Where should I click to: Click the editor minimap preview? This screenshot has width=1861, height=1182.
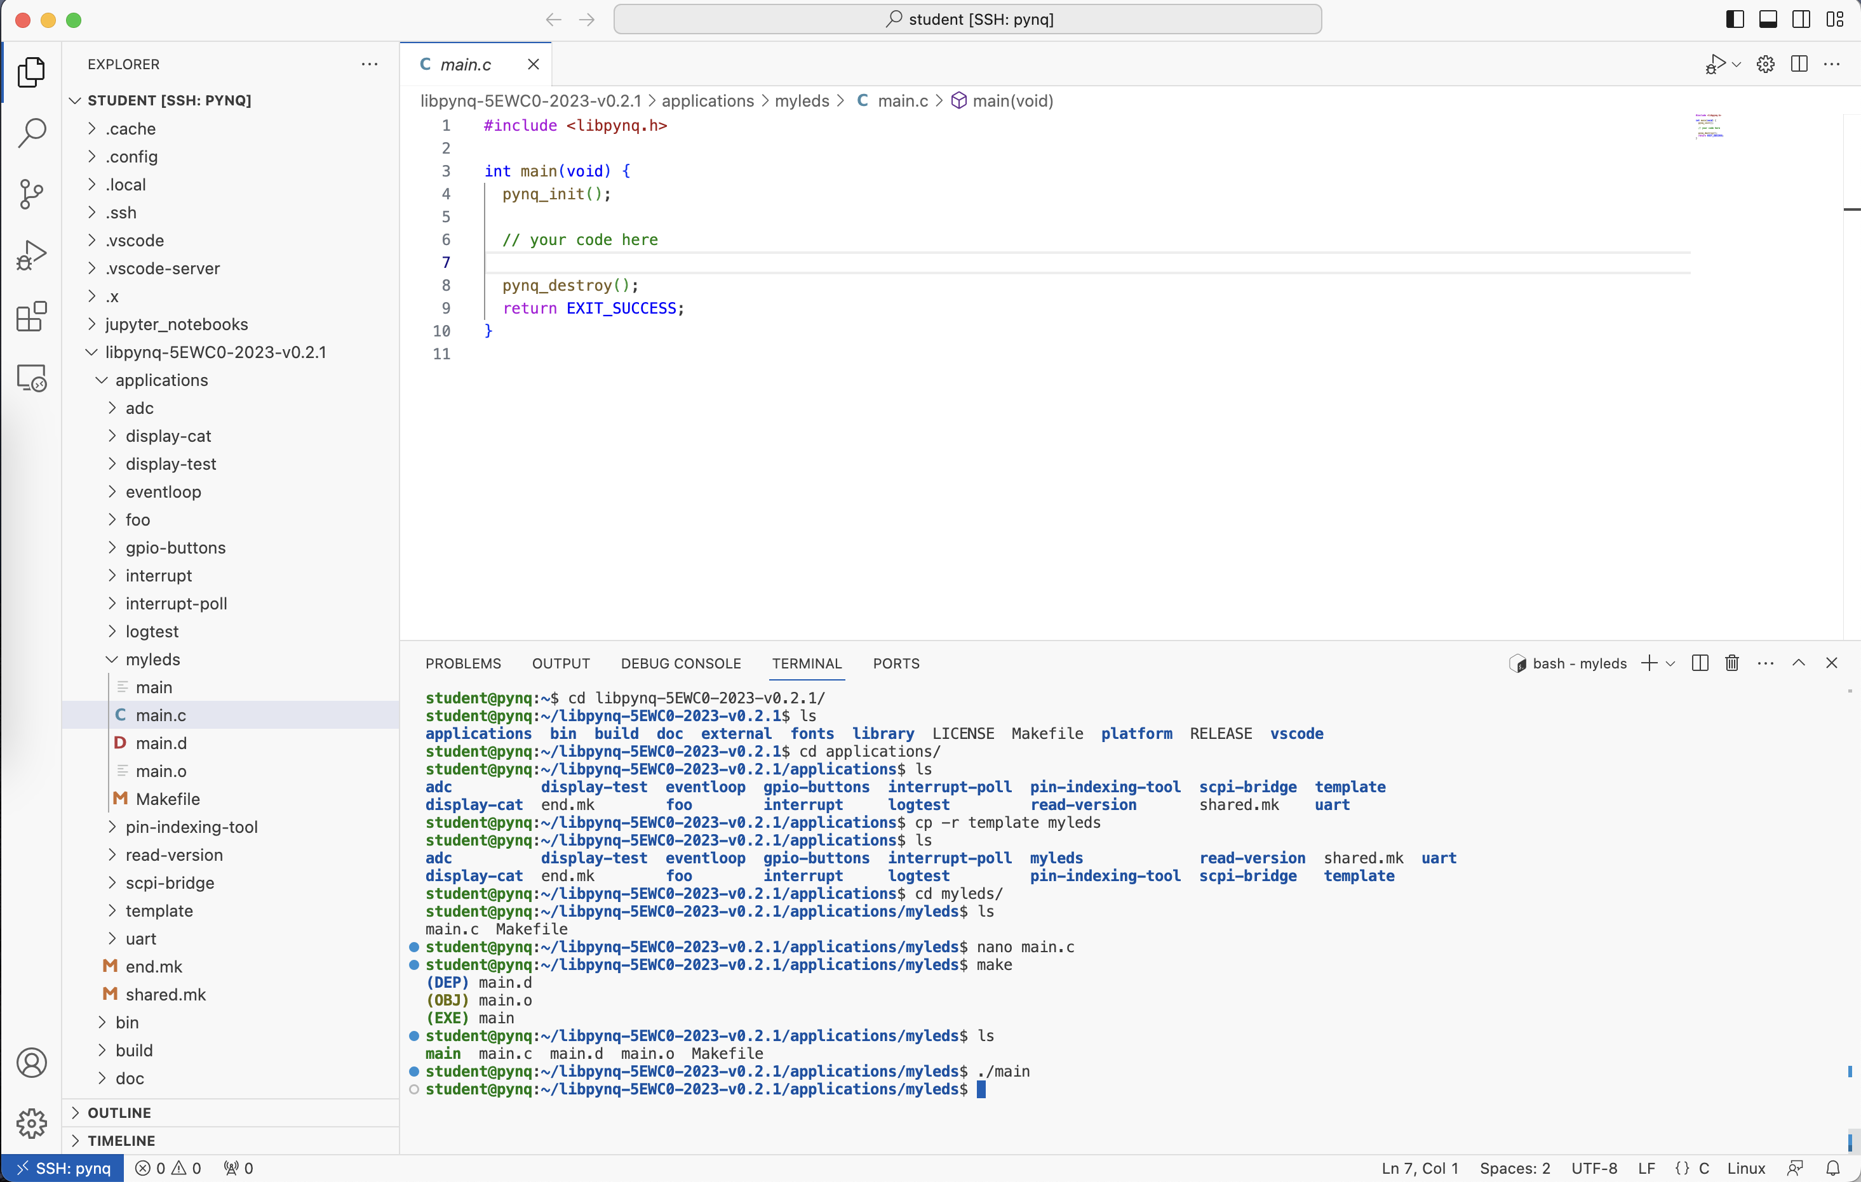click(x=1709, y=126)
